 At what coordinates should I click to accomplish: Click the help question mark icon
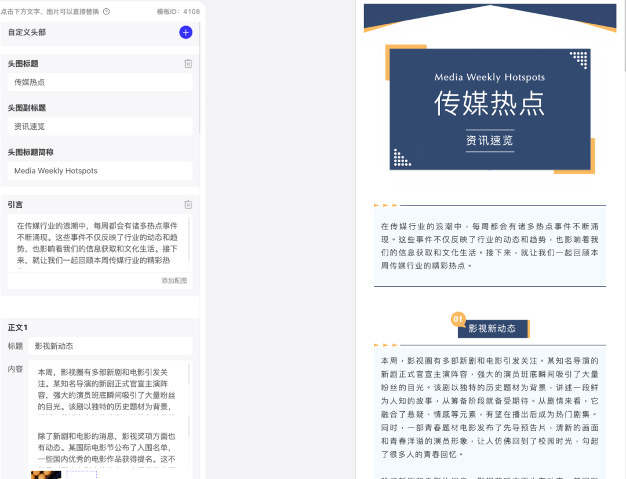pos(107,11)
